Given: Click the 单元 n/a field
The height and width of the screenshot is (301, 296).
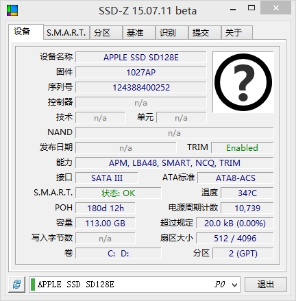Looking at the screenshot, I should tap(182, 117).
